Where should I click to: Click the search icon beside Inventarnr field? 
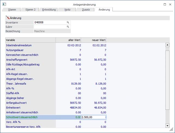[x=68, y=22]
